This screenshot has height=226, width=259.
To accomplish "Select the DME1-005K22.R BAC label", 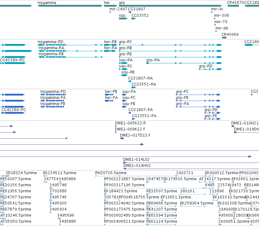I will tap(130, 123).
